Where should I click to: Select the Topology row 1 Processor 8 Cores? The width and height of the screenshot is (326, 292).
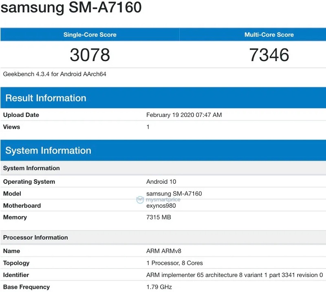(174, 263)
